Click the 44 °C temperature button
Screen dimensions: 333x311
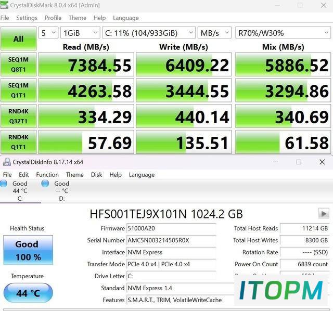click(28, 293)
